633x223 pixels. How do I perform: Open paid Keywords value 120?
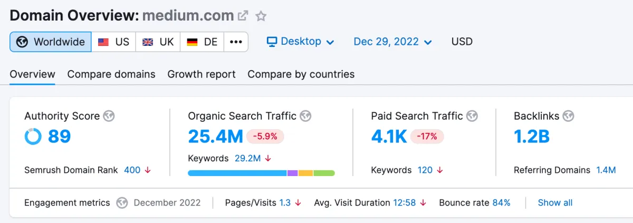point(425,170)
